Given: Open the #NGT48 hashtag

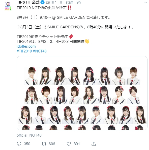Looking at the screenshot, I should [40, 51].
